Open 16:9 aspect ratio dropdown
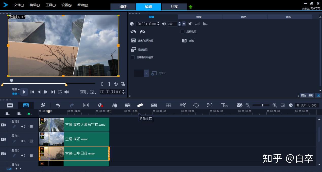 click(84, 92)
